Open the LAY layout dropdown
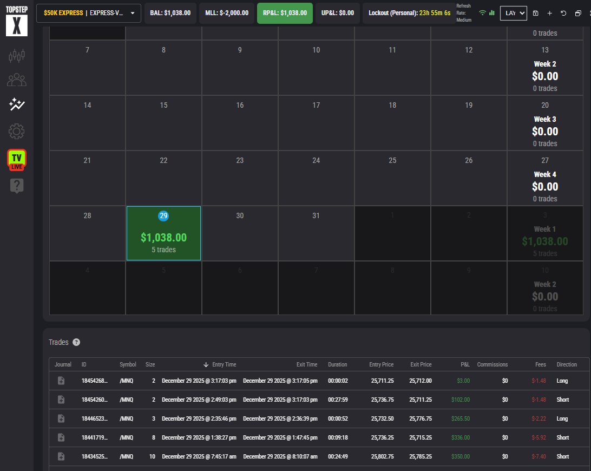 514,13
